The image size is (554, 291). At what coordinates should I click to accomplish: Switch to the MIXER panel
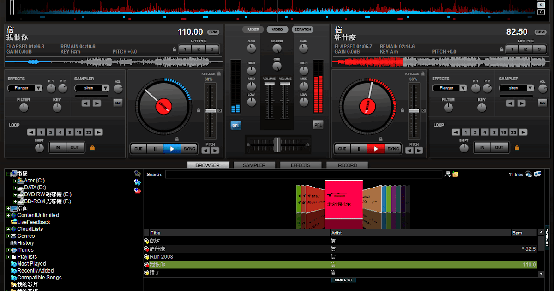(253, 30)
